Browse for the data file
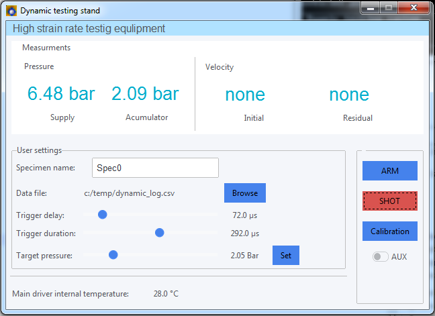435x316 pixels. pyautogui.click(x=244, y=193)
